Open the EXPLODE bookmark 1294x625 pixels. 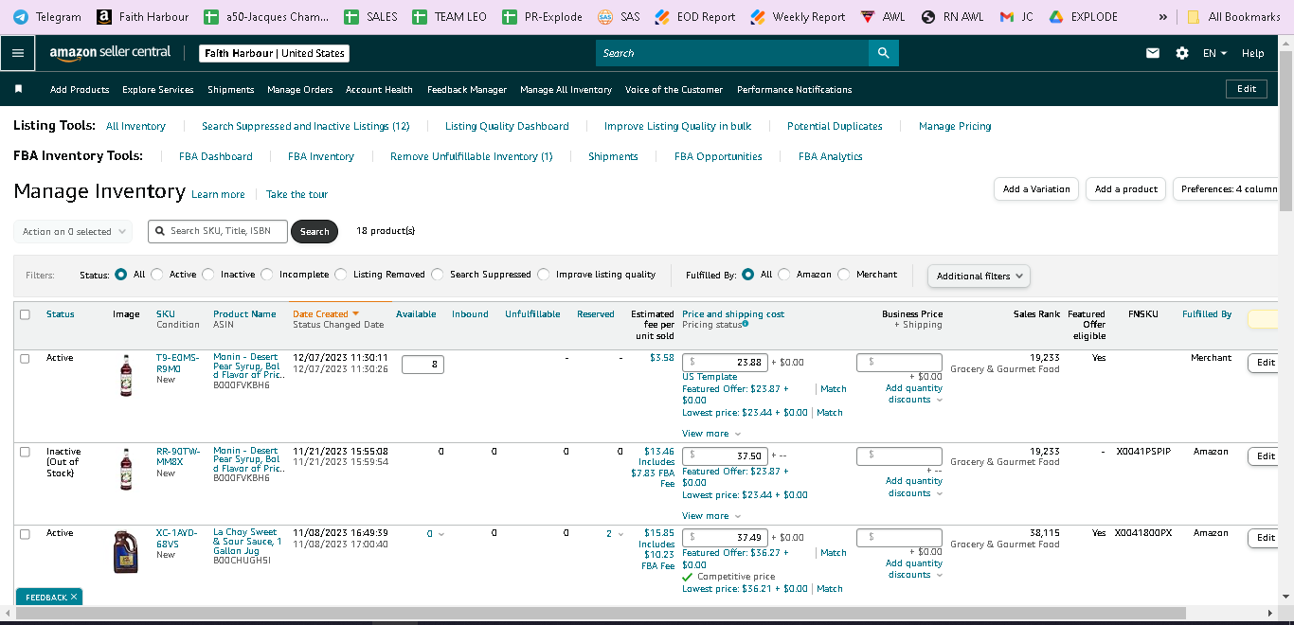[1084, 16]
